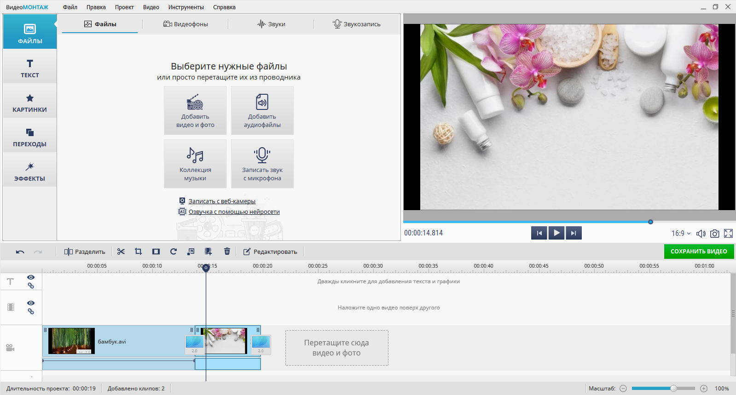The image size is (736, 395).
Task: Open the ТЕКСТ sidebar section
Action: click(x=30, y=66)
